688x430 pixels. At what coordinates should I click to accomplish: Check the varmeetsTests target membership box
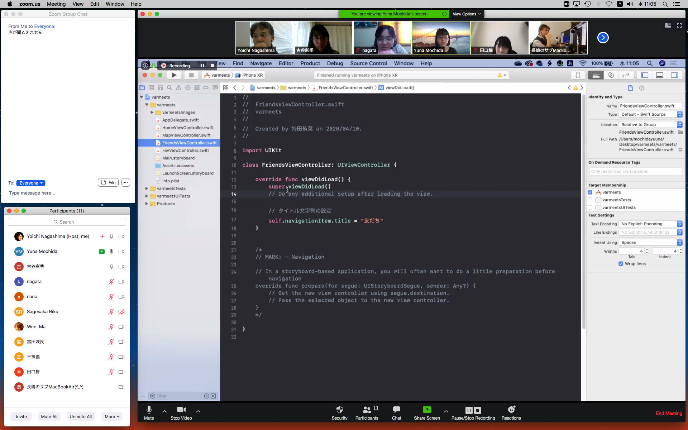pos(590,200)
